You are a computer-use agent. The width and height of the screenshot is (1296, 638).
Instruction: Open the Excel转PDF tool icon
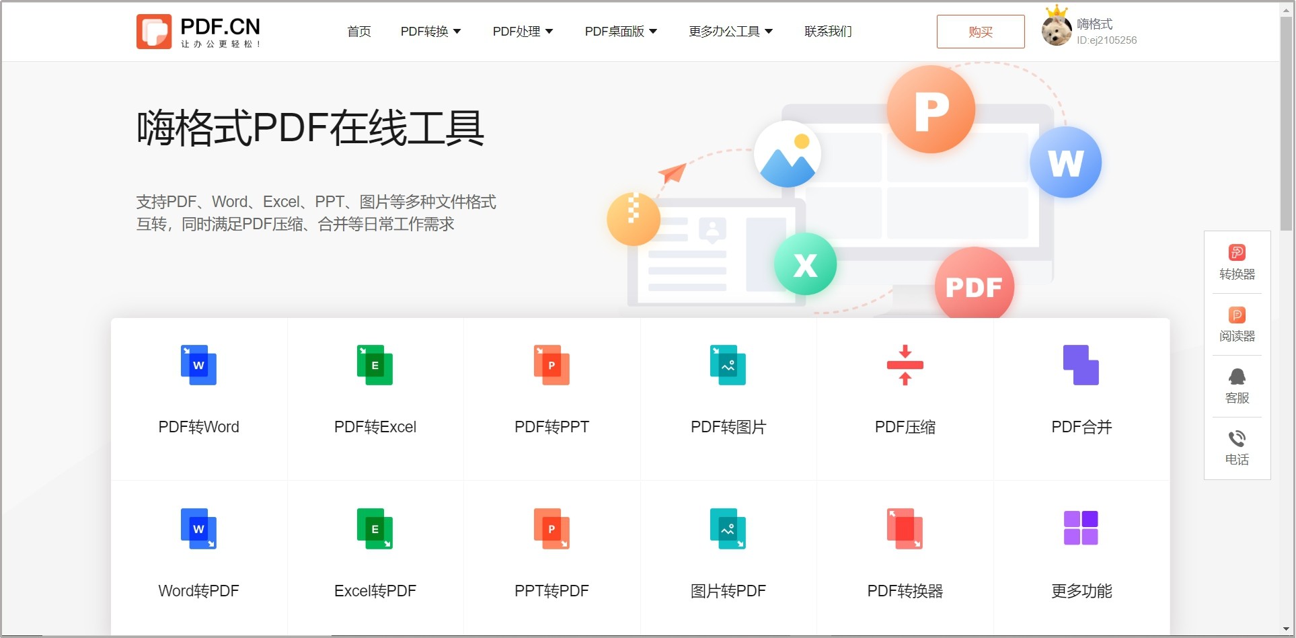coord(375,528)
